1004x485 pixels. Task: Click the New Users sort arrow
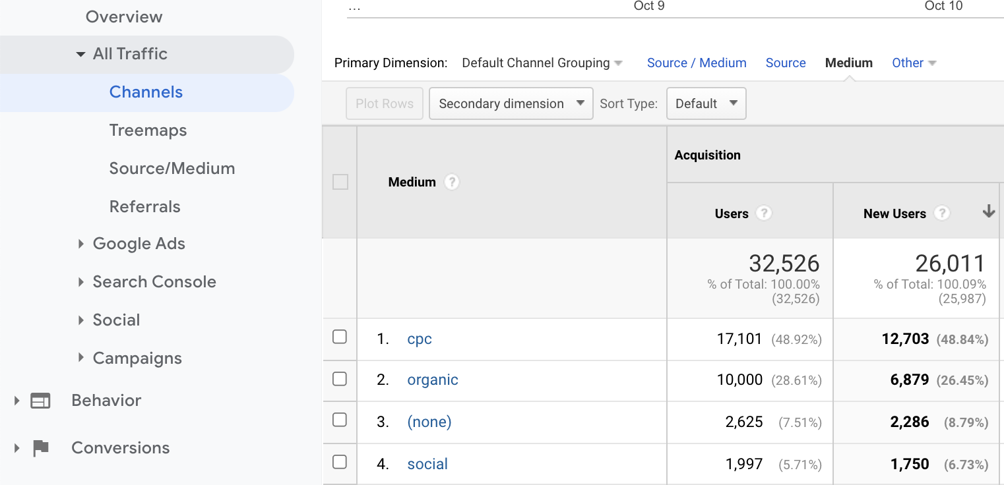pos(988,212)
